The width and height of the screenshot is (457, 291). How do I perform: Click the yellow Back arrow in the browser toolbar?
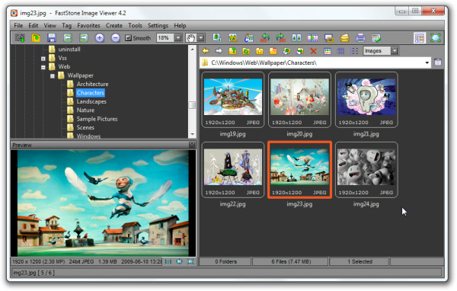[206, 51]
